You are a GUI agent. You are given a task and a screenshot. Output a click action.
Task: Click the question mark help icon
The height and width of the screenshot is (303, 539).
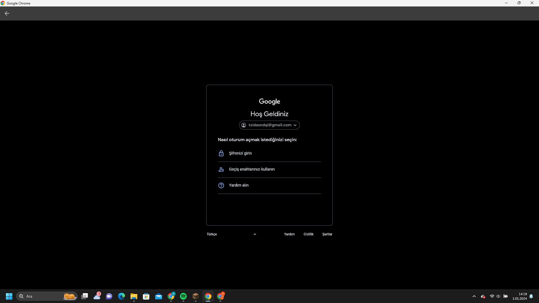(x=221, y=185)
